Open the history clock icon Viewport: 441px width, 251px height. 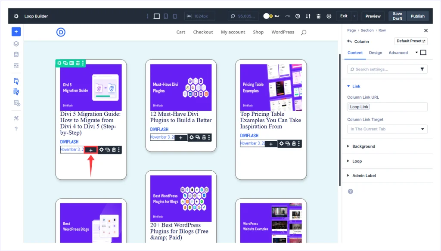pyautogui.click(x=298, y=16)
